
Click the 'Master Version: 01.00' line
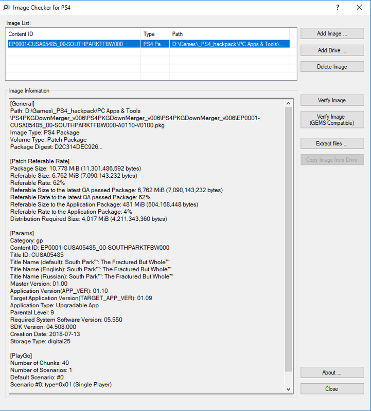39,284
